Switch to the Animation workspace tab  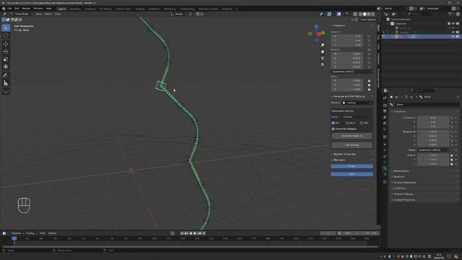(x=154, y=9)
